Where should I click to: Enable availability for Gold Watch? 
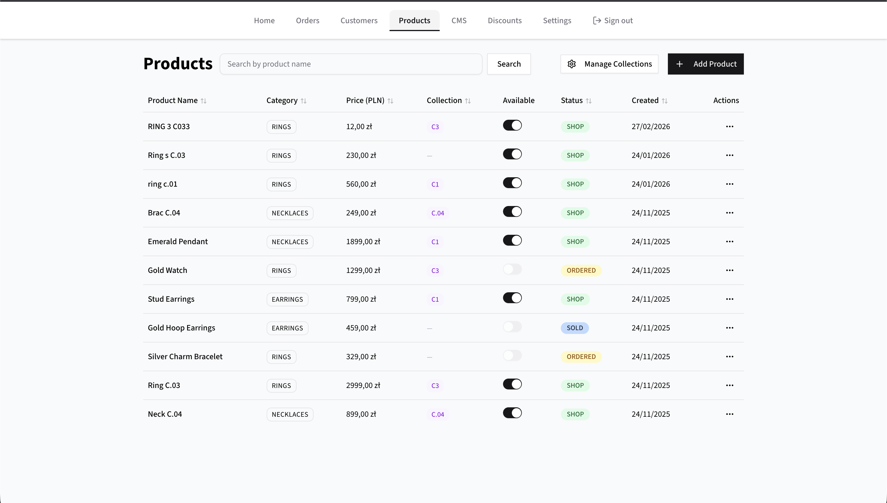pos(512,269)
